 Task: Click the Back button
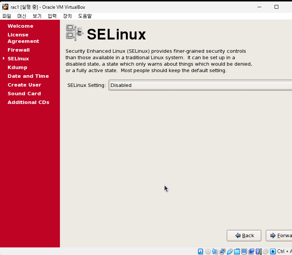coord(244,236)
